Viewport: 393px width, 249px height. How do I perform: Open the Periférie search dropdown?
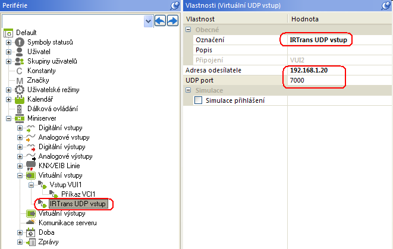tap(148, 21)
